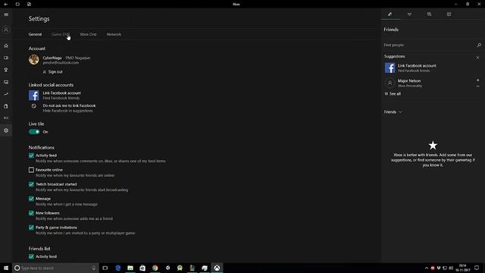Open the Parties tab icon in the right panel
Viewport: 485px width, 273px height.
(409, 14)
